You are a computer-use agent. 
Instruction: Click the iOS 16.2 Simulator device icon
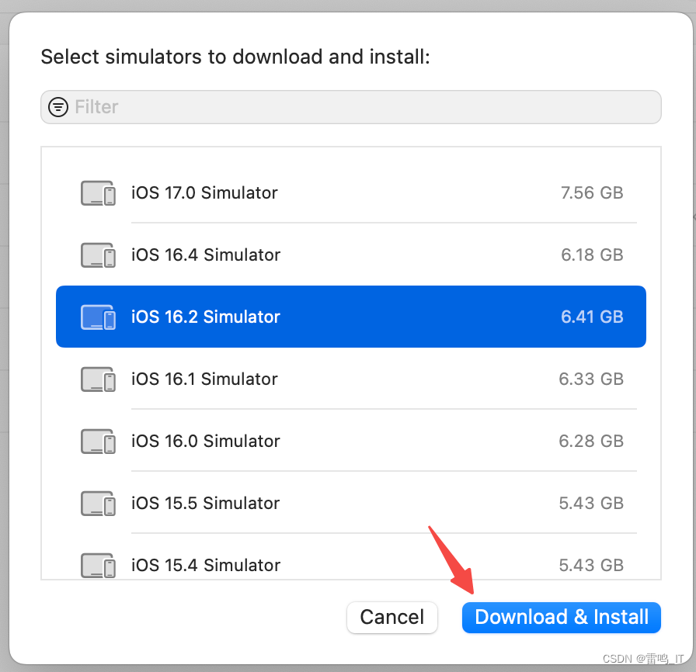click(x=98, y=317)
